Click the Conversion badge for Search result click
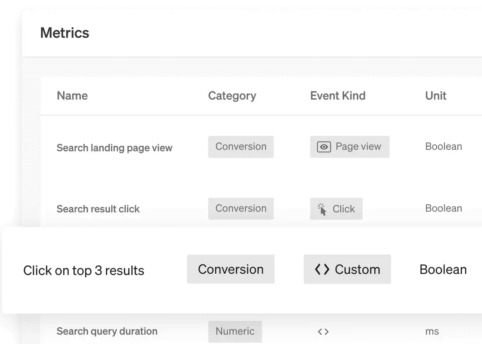 point(241,208)
